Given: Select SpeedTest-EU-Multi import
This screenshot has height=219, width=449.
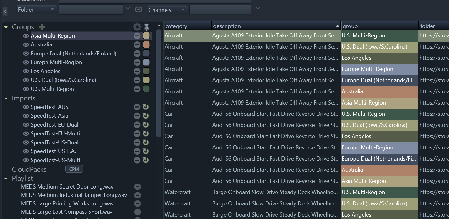Looking at the screenshot, I should [x=55, y=133].
